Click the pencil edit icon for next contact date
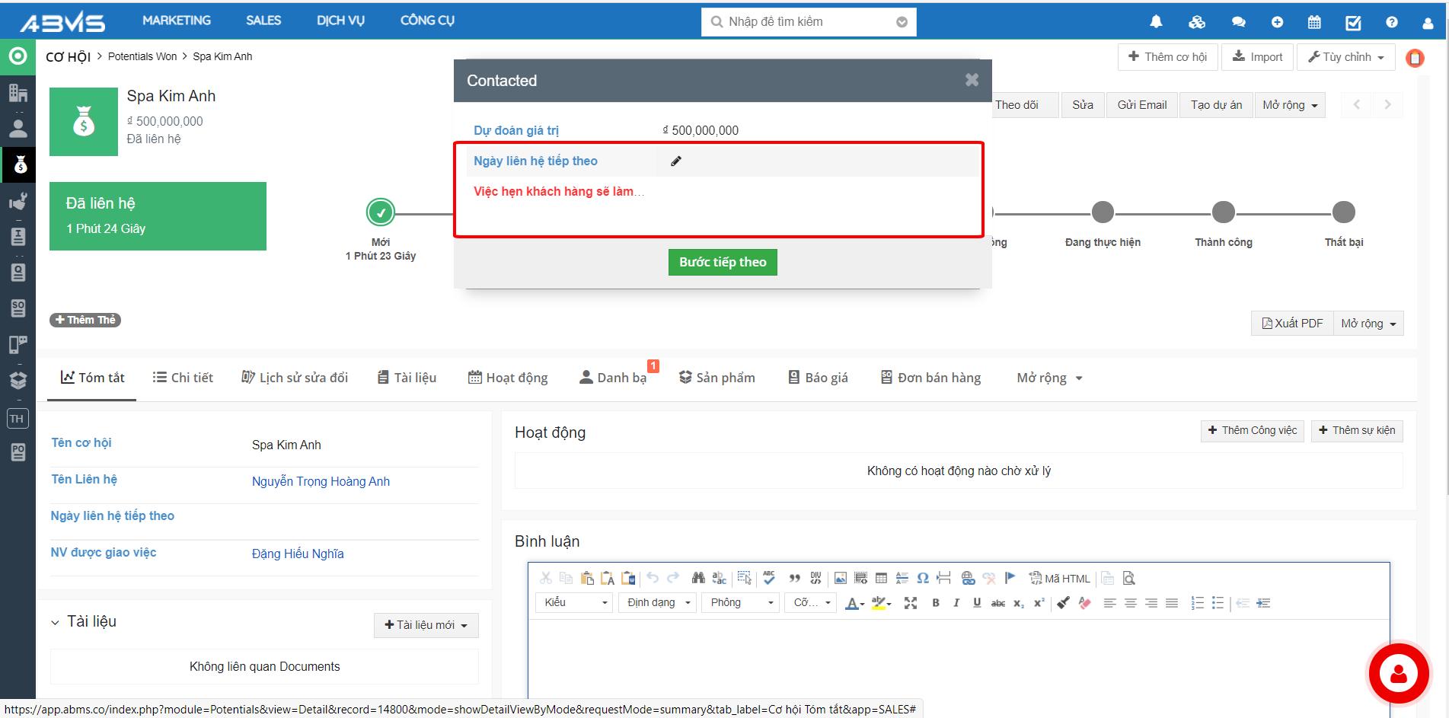 point(676,161)
